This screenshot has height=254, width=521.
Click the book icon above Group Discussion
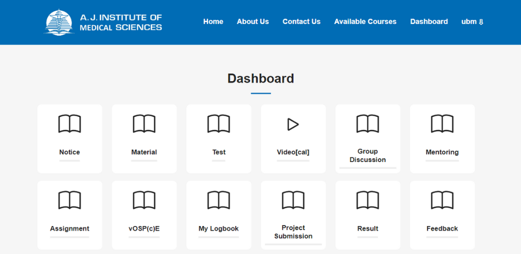[367, 123]
